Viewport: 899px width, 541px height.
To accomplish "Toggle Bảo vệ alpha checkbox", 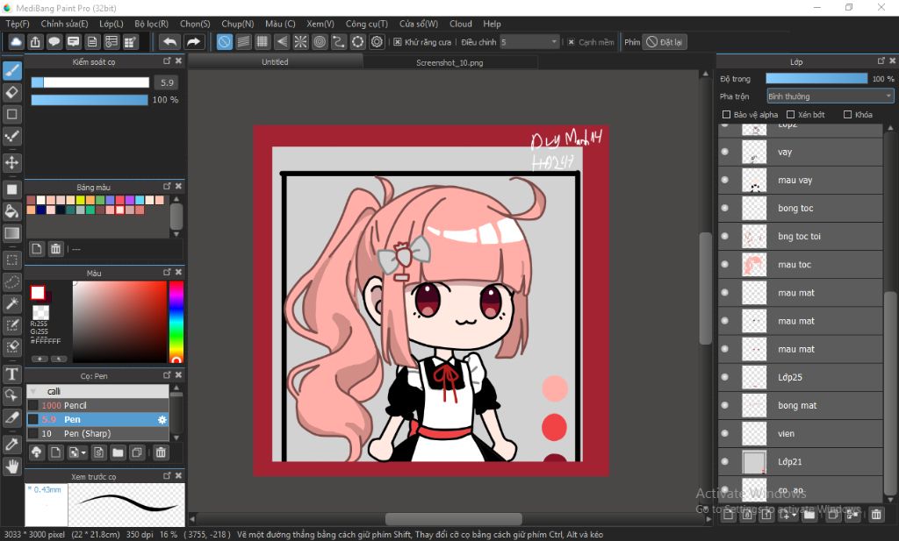I will pyautogui.click(x=726, y=115).
